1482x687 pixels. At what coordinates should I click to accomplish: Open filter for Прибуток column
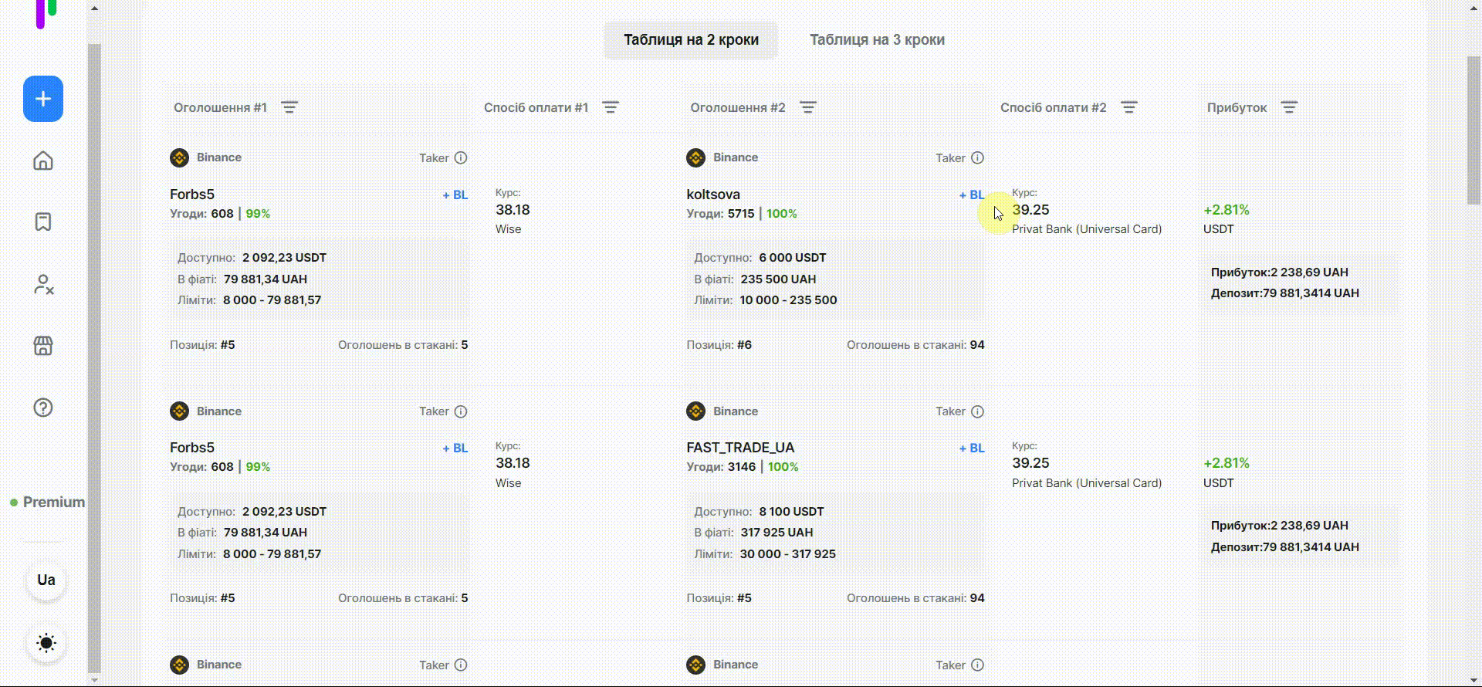1289,107
